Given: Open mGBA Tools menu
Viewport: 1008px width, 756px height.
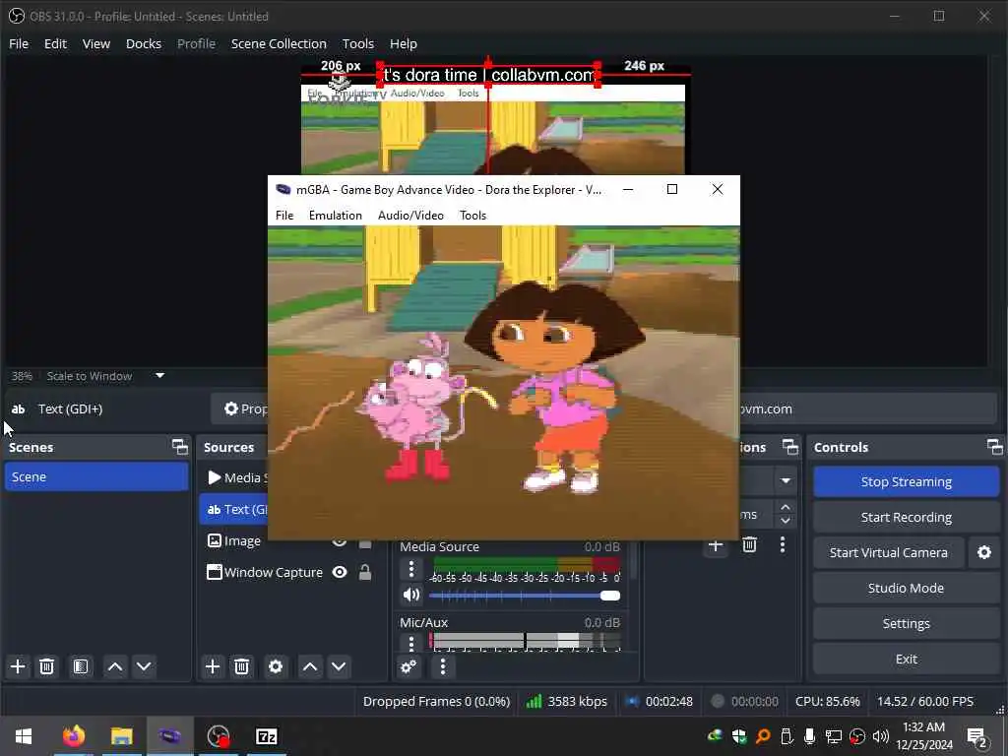Looking at the screenshot, I should pyautogui.click(x=472, y=216).
